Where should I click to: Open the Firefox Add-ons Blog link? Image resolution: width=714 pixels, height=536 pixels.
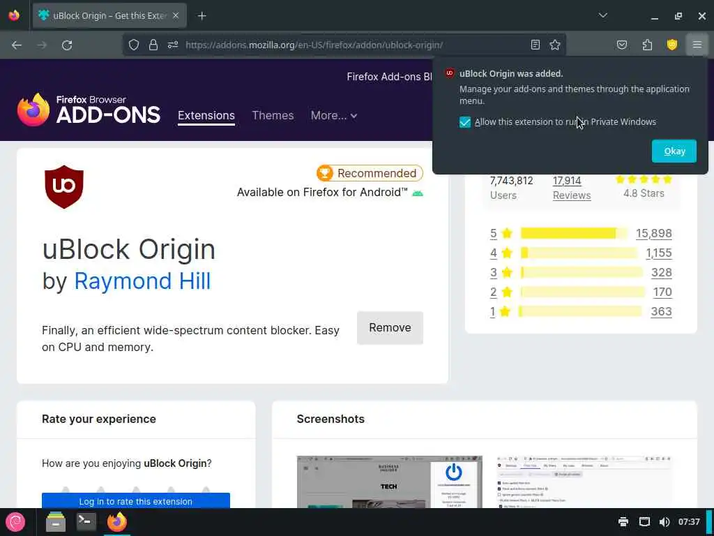click(390, 77)
